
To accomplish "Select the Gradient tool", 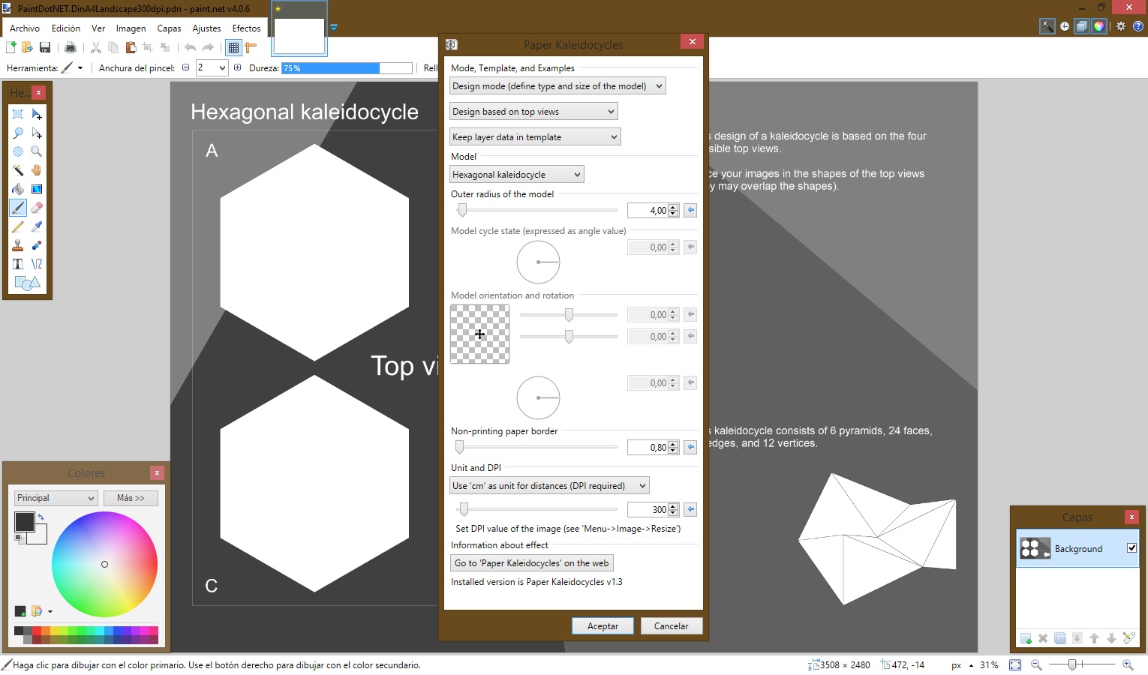I will (37, 189).
